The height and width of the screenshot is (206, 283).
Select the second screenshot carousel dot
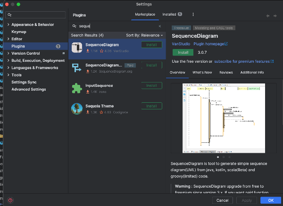(224, 157)
